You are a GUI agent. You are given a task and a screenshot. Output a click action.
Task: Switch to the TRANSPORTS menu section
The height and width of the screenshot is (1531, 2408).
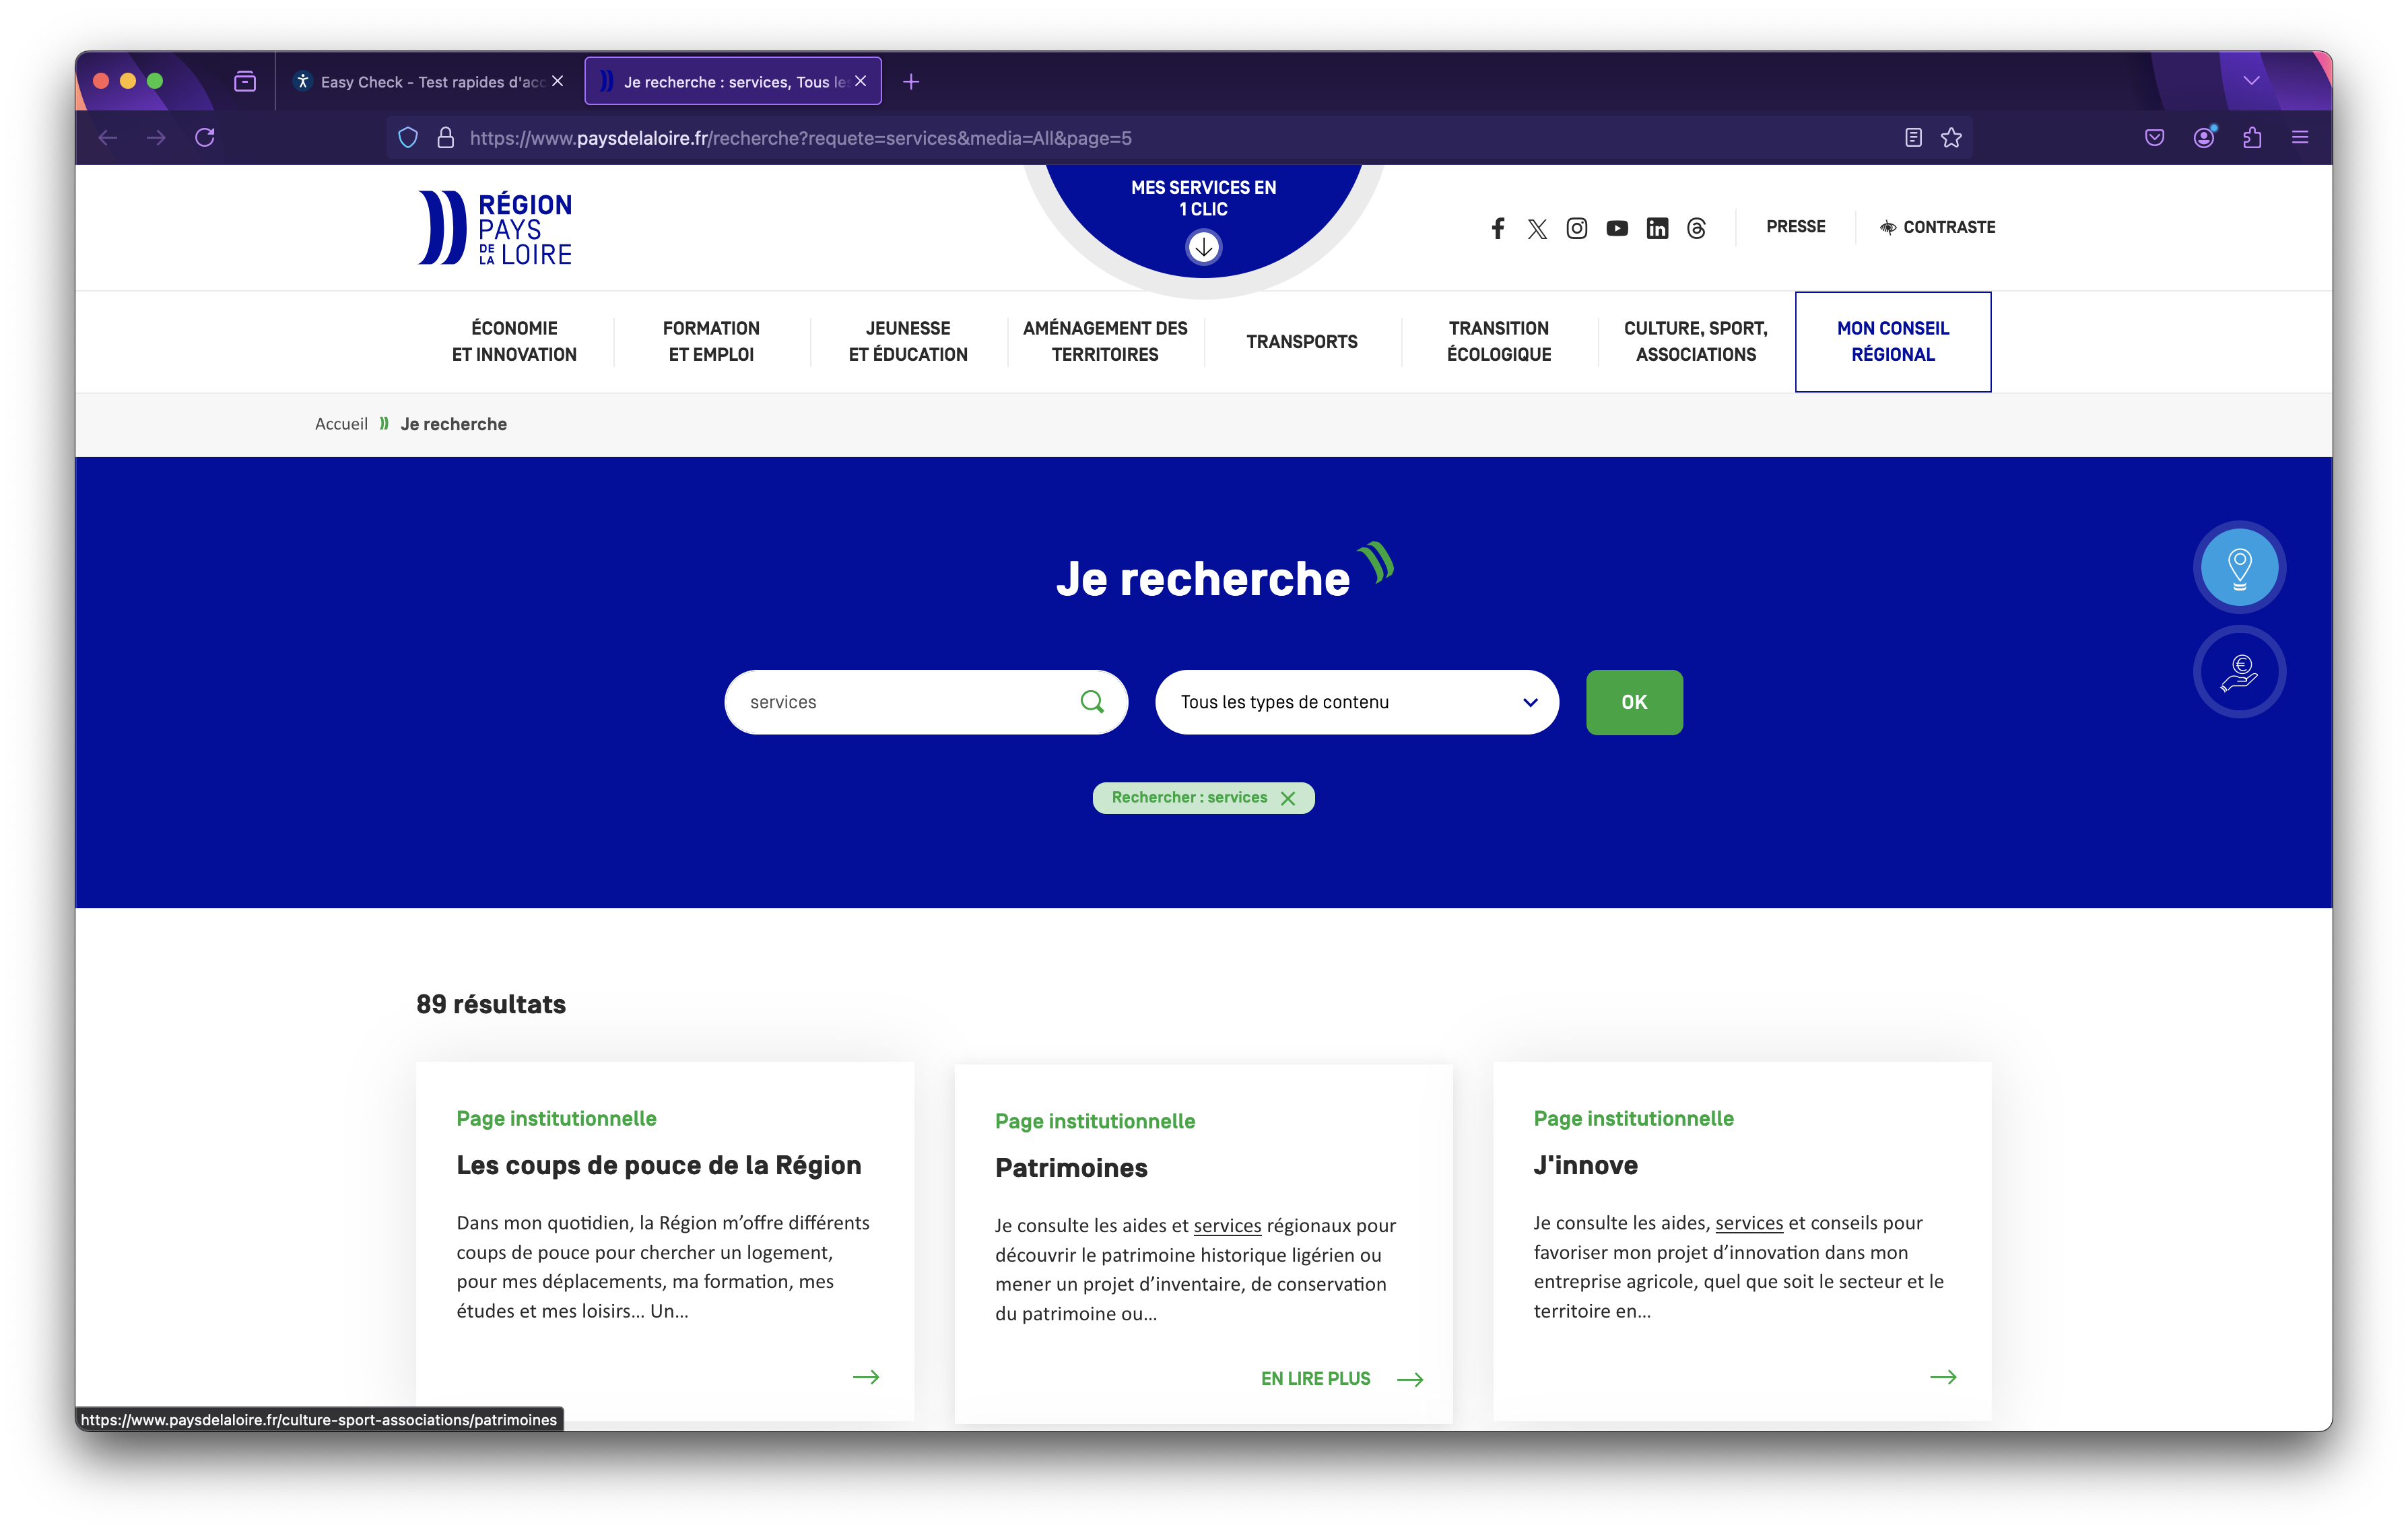[x=1301, y=341]
